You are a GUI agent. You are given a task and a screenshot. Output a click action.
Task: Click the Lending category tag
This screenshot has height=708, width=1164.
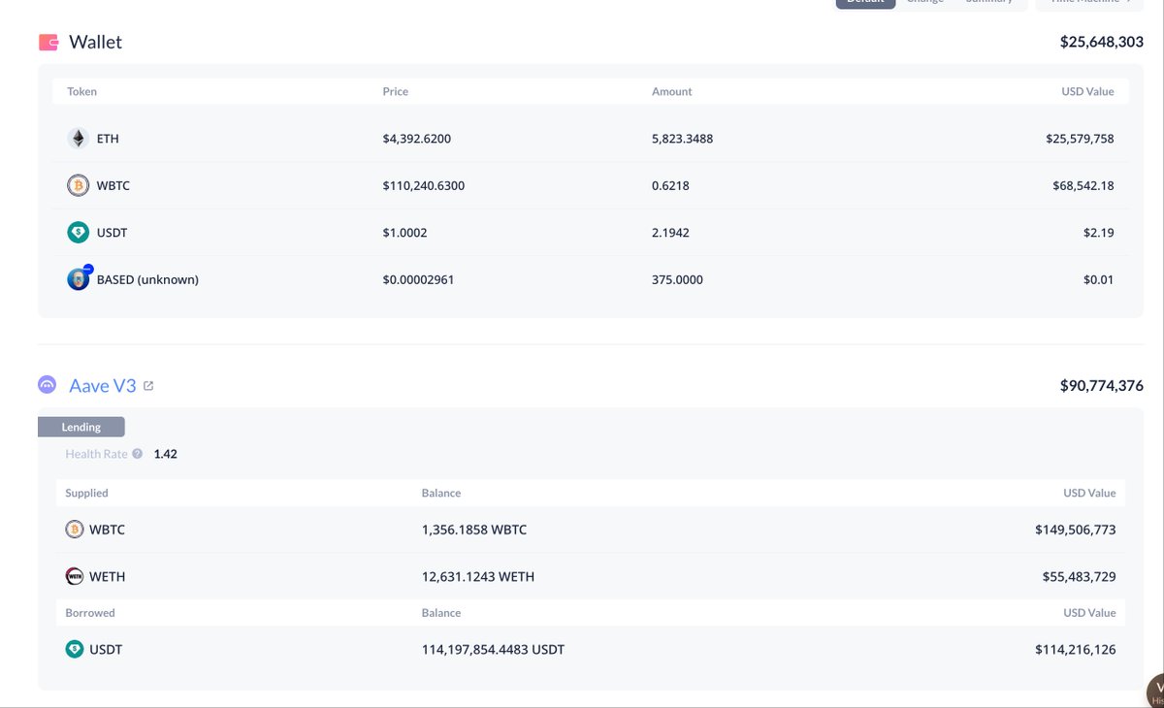81,427
